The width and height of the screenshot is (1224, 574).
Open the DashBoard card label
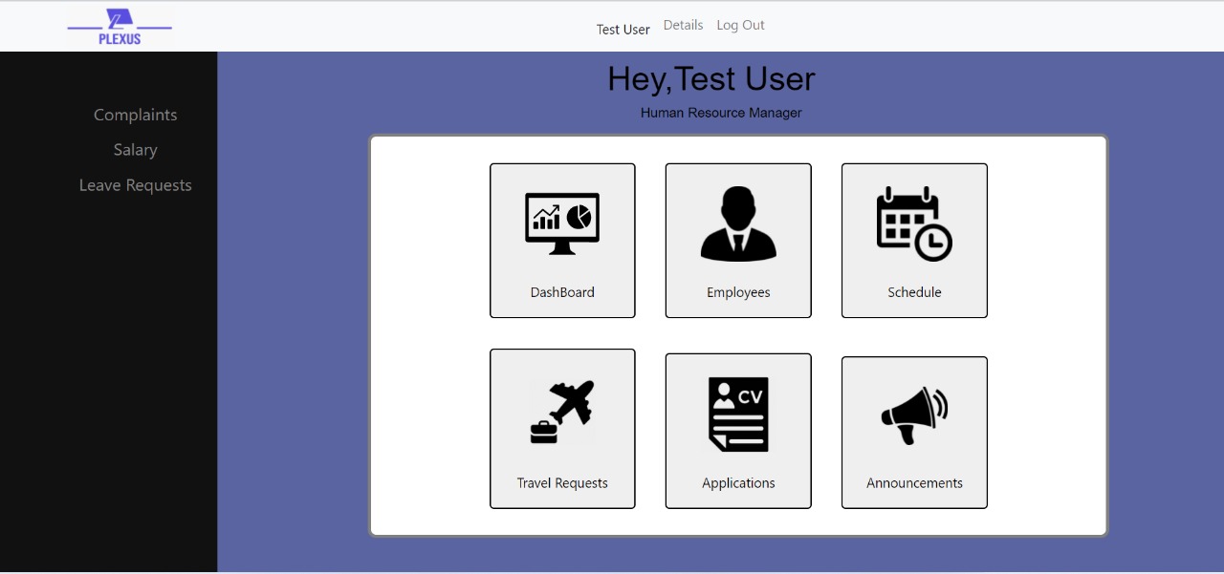click(562, 292)
